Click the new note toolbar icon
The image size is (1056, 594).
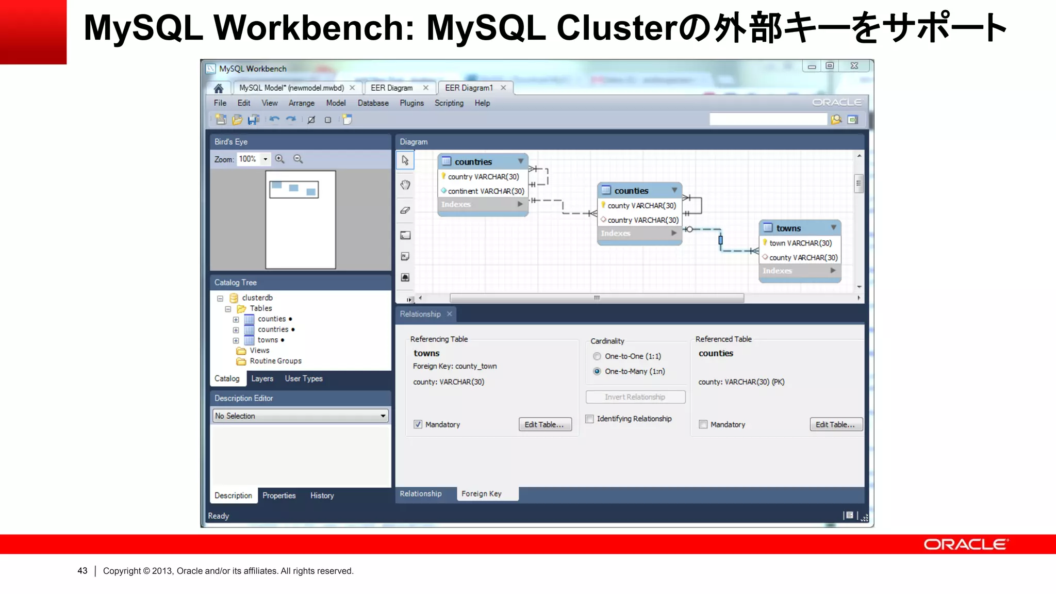tap(348, 120)
